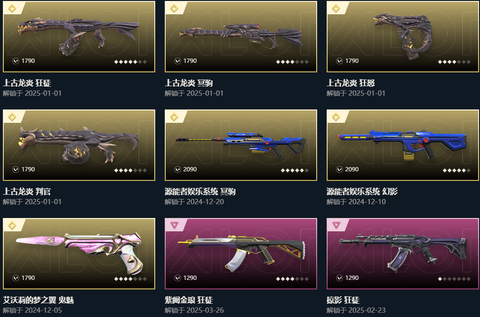Click the 紫阙金琅 狂徒 skin name
Image resolution: width=480 pixels, height=317 pixels.
tap(189, 300)
